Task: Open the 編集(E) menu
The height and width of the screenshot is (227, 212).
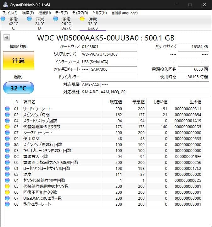Action: (x=28, y=13)
